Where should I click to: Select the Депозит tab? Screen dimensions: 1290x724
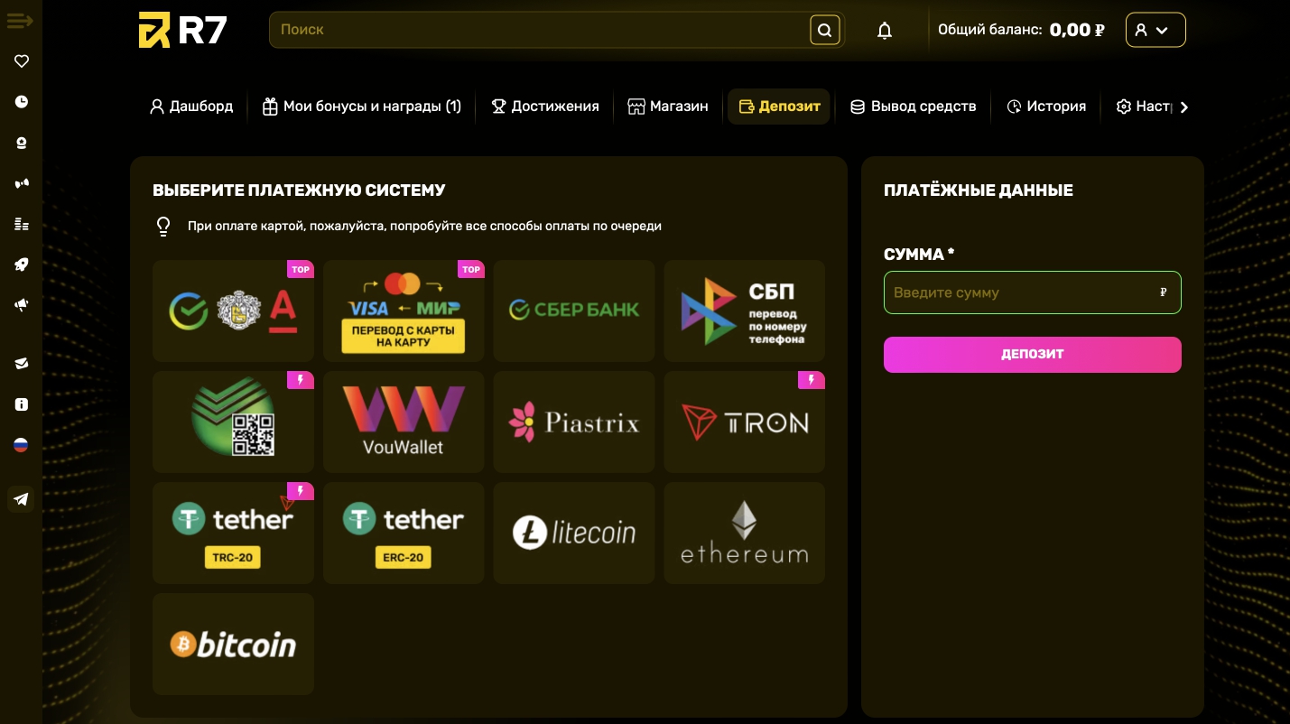[779, 107]
